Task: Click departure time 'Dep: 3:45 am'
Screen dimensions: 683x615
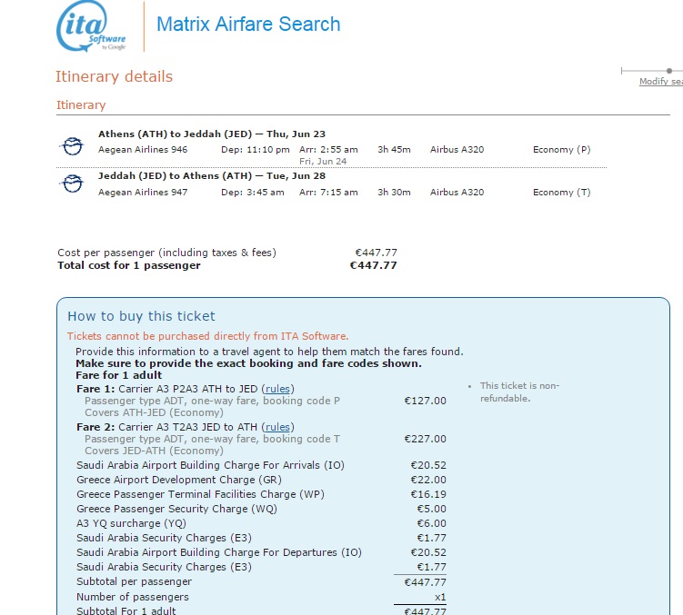Action: pyautogui.click(x=253, y=193)
